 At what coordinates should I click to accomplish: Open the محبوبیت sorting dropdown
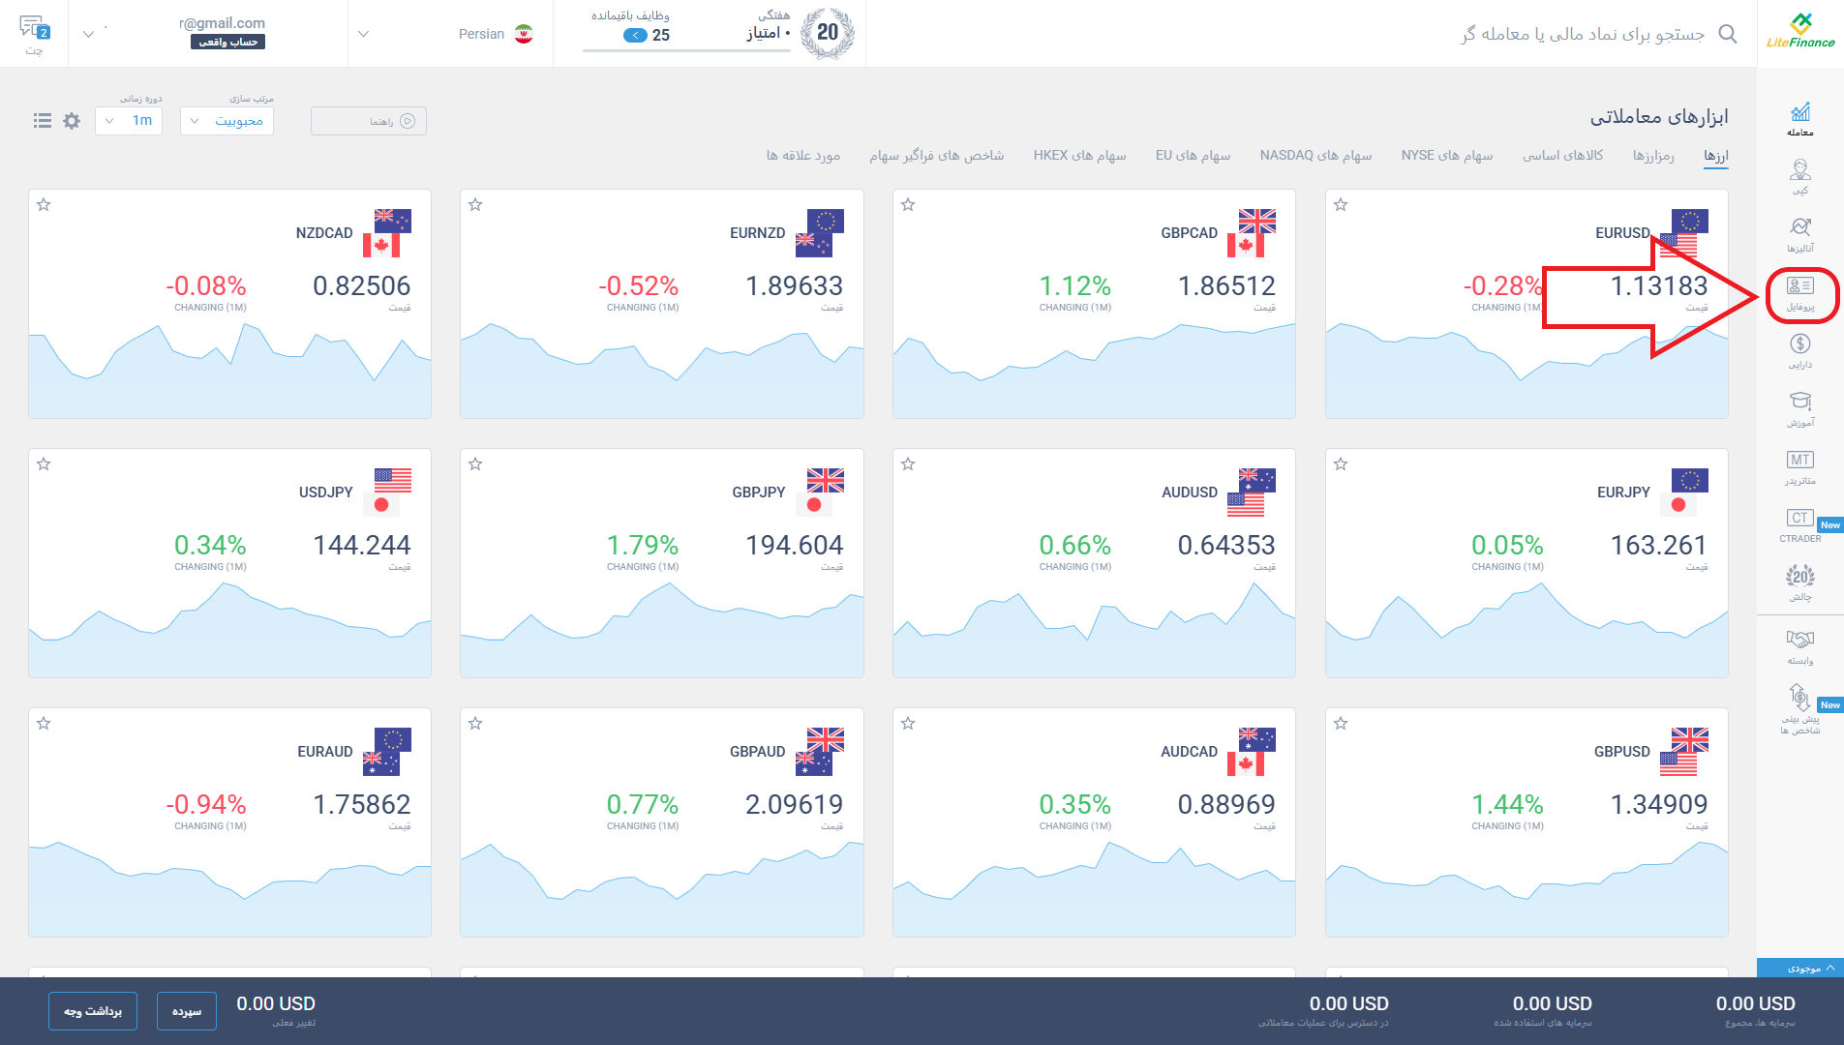227,121
